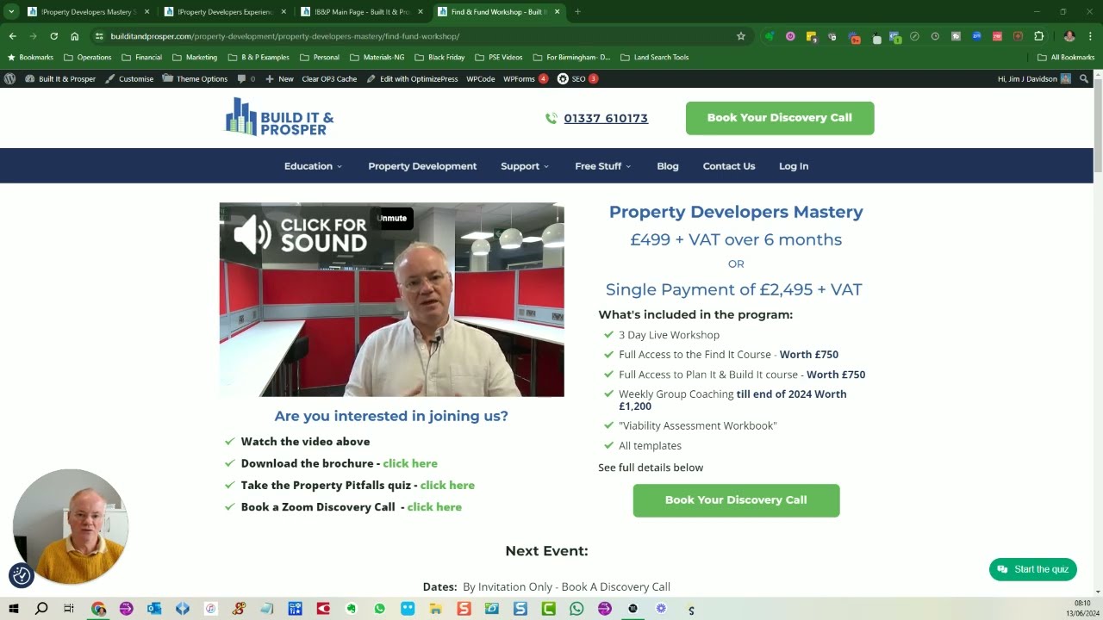Open Outlook from the taskbar

point(154,609)
